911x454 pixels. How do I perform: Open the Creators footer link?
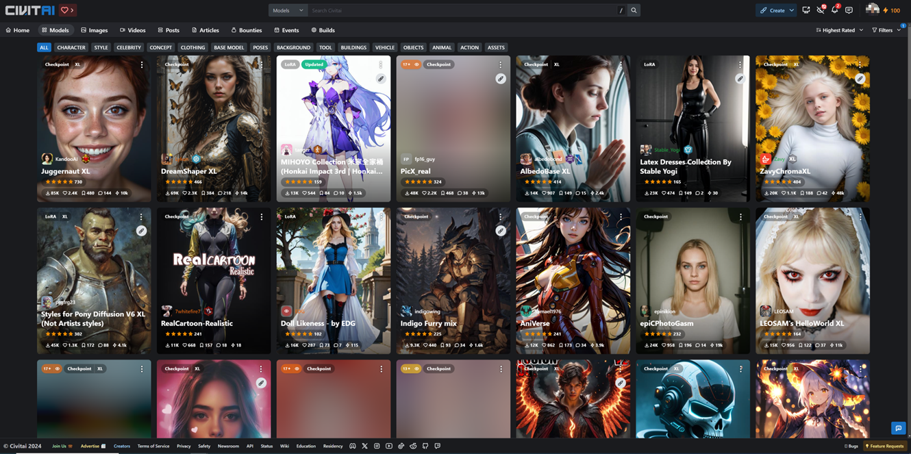coord(122,446)
